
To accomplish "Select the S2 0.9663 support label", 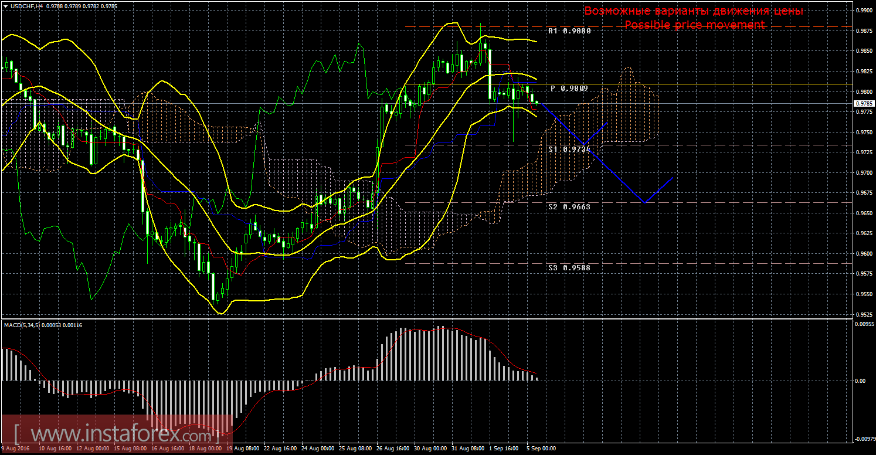I will click(x=569, y=207).
